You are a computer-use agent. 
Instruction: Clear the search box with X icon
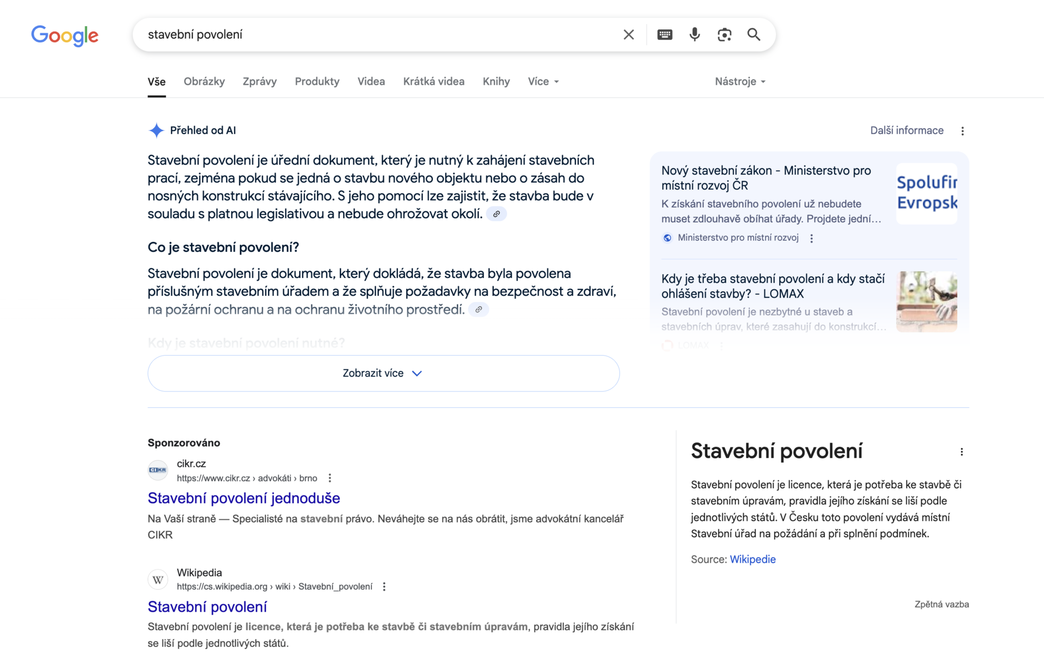[629, 35]
